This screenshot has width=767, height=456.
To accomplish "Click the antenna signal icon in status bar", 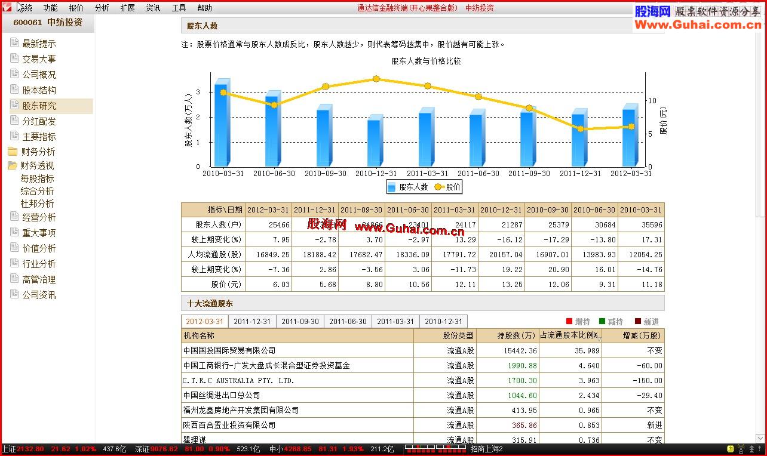I will pyautogui.click(x=741, y=449).
